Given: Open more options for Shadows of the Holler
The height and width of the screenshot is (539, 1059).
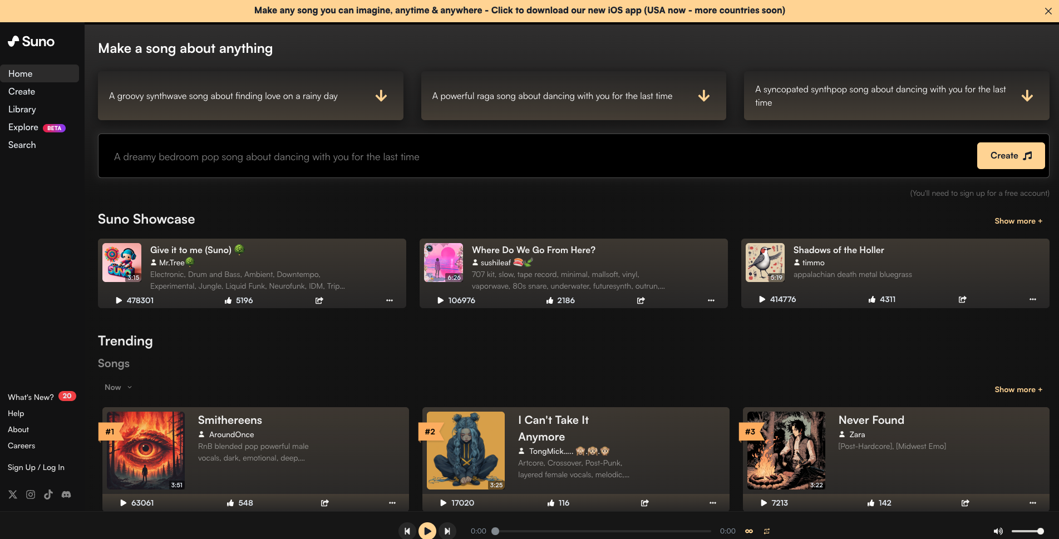Looking at the screenshot, I should (1033, 299).
